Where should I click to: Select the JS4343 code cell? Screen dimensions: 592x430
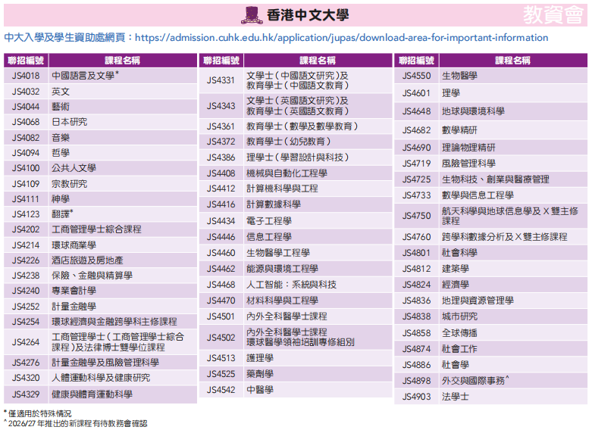[x=221, y=106]
